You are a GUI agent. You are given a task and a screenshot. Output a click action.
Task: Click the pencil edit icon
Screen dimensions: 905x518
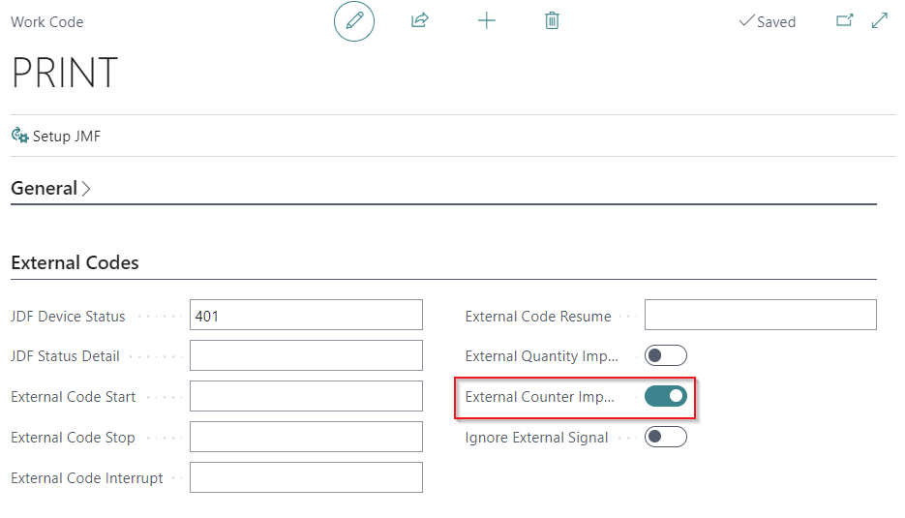[x=354, y=20]
